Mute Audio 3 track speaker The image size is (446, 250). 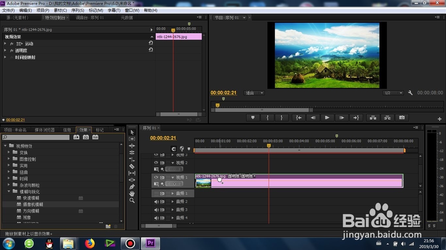[x=156, y=210]
